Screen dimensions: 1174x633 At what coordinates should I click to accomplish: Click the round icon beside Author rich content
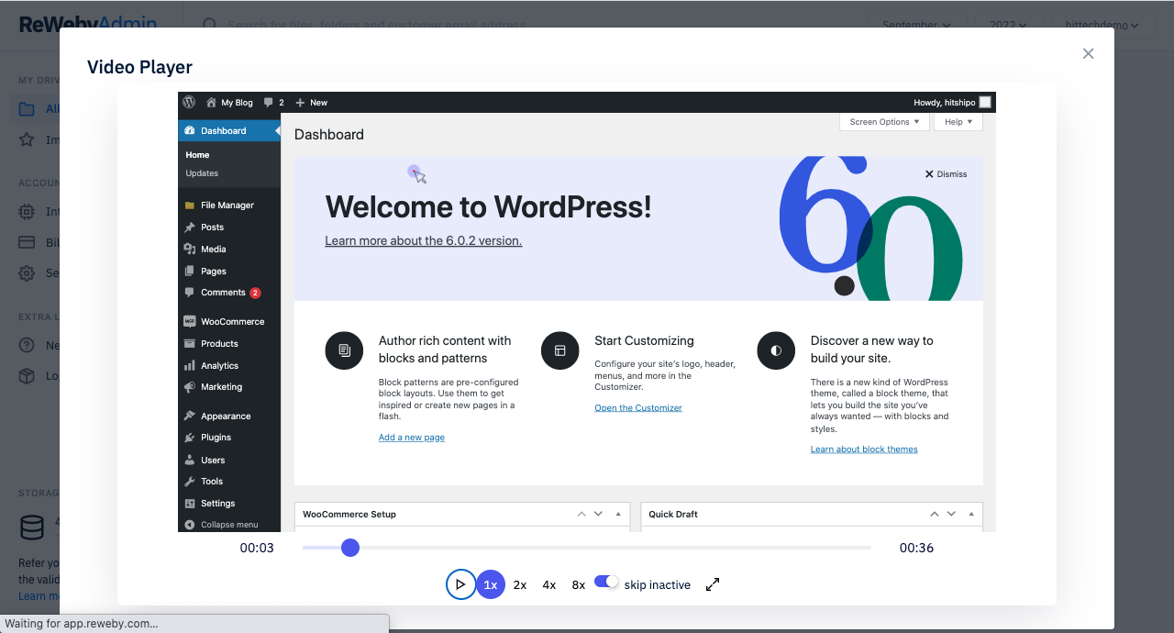344,350
